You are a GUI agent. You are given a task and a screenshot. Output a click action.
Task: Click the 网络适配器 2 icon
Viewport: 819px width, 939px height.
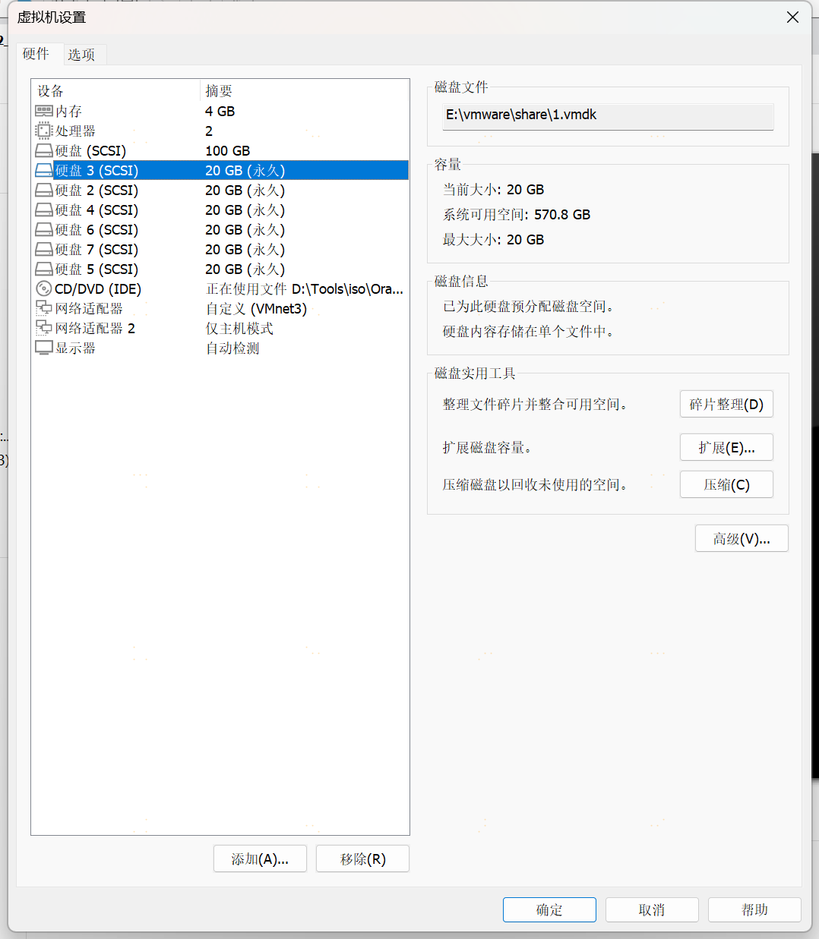tap(44, 329)
